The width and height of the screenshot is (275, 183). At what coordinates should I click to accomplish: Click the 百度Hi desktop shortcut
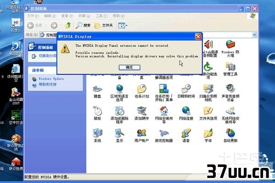16,25
